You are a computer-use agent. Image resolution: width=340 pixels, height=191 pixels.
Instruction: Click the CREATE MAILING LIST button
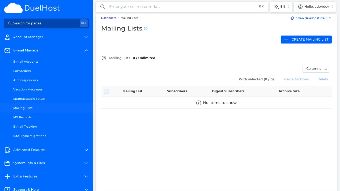point(306,39)
